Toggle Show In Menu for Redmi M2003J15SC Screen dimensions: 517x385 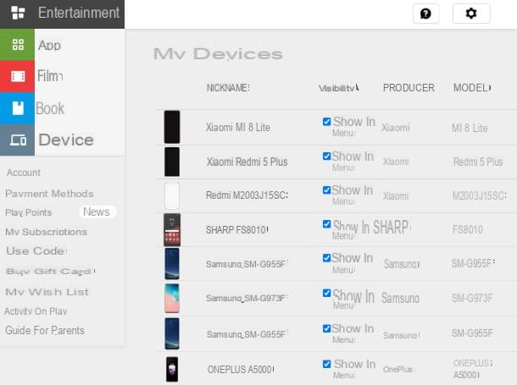(326, 190)
